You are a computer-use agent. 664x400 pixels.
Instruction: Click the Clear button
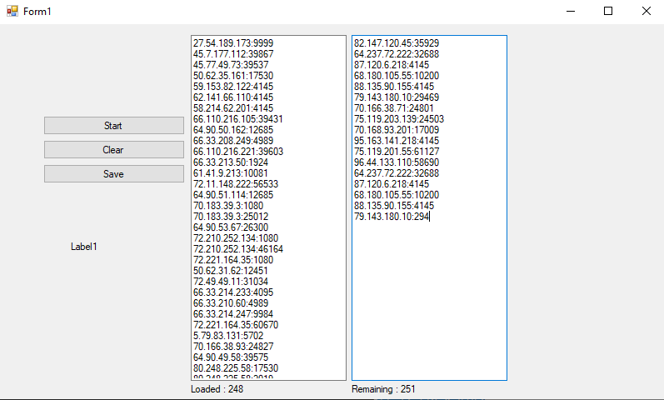coord(114,150)
